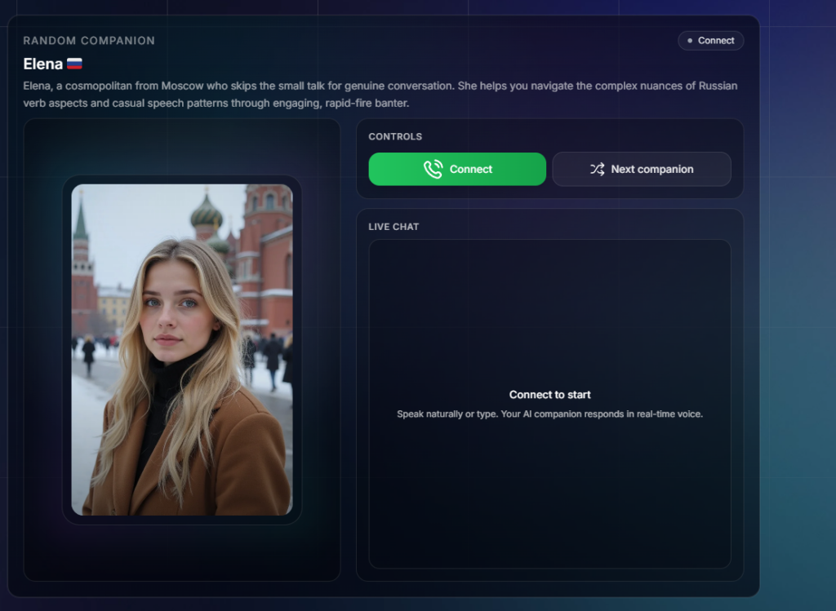The height and width of the screenshot is (611, 836).
Task: Click the CONTROLS section heading
Action: point(395,136)
